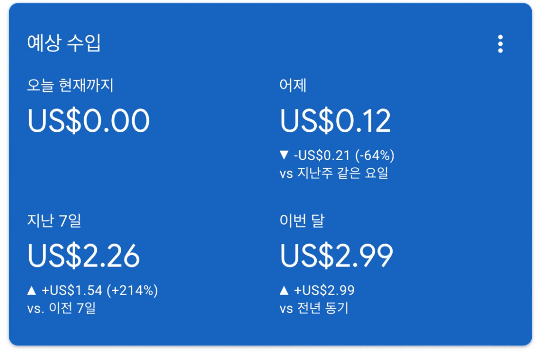Click the large US$2.99 monthly earnings value
Viewport: 541px width, 355px height.
tap(336, 256)
